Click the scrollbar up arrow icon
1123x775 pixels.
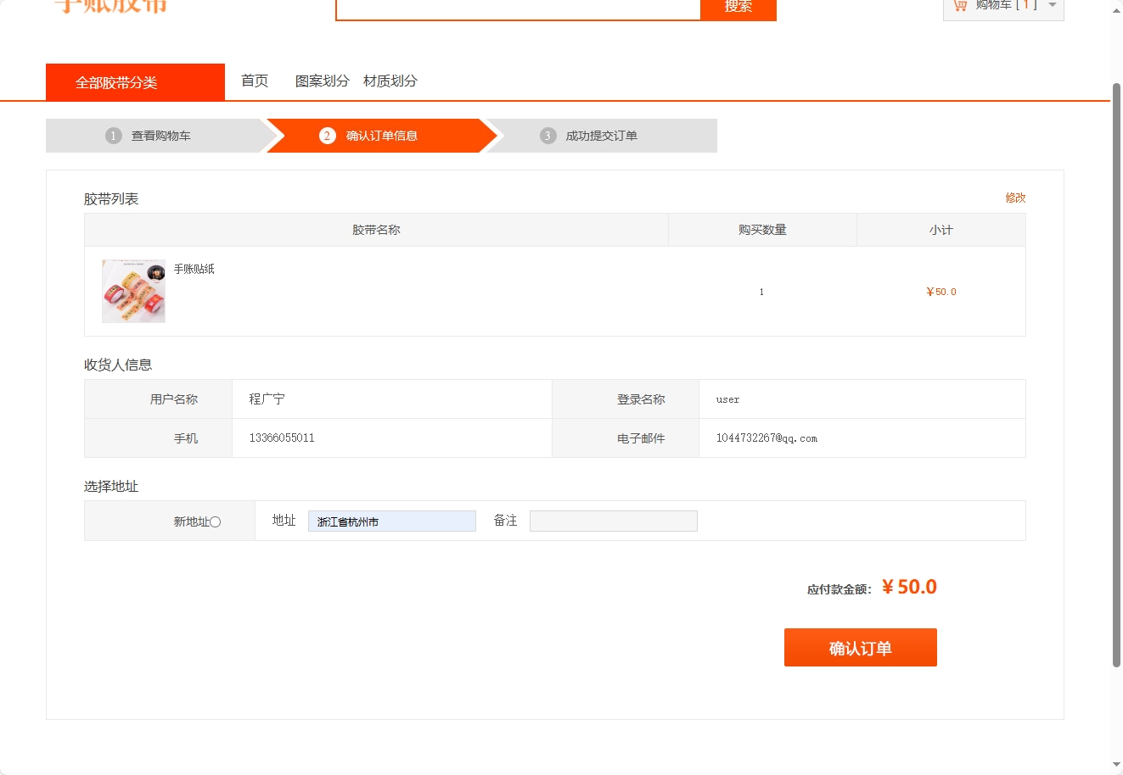click(1116, 10)
